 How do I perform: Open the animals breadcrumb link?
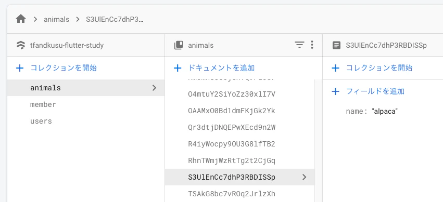click(x=57, y=19)
